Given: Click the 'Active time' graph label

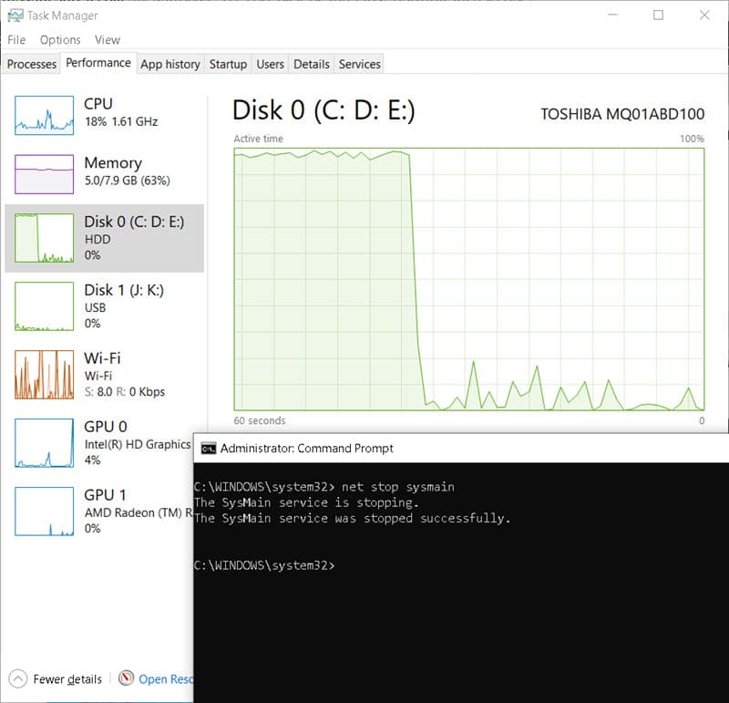Looking at the screenshot, I should coord(259,139).
